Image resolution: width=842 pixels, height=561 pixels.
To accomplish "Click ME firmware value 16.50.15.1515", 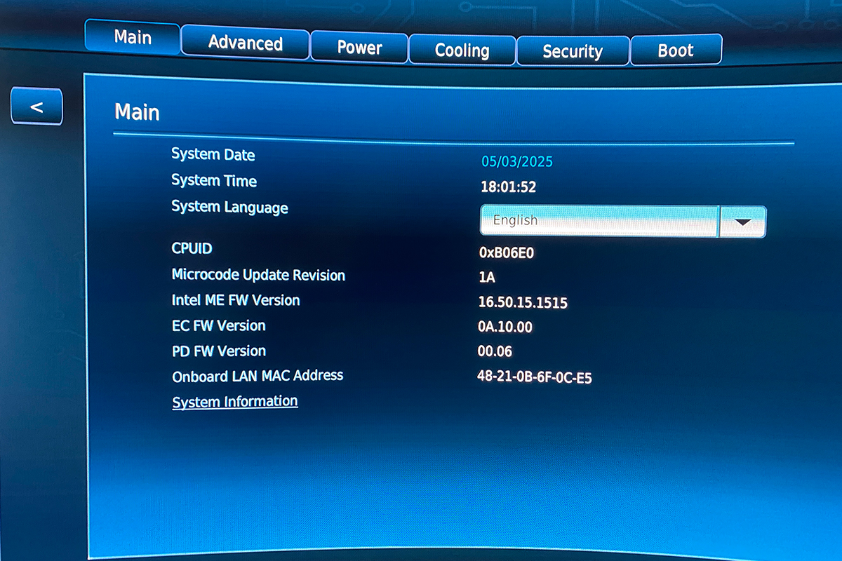I will coord(523,302).
